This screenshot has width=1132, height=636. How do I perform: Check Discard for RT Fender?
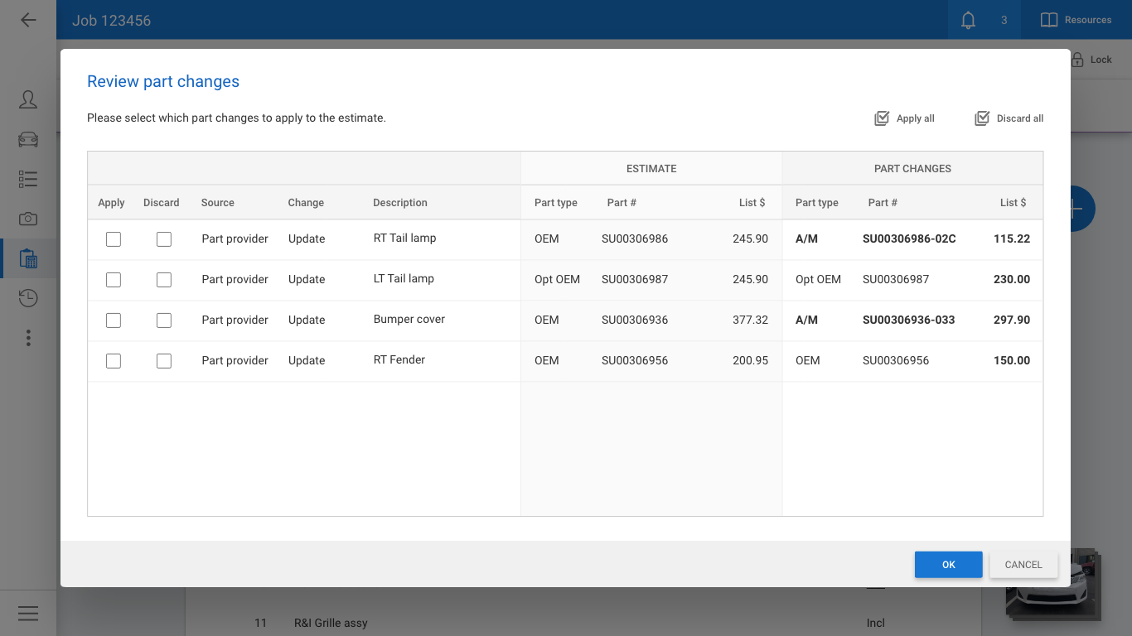point(164,361)
